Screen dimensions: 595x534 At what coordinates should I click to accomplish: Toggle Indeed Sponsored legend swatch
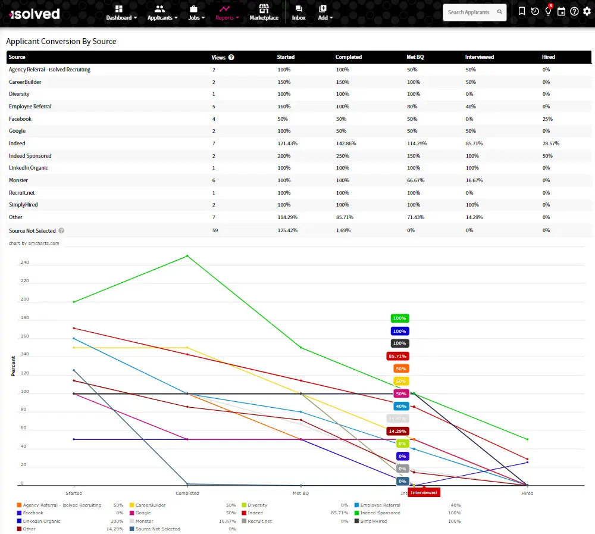(x=356, y=513)
